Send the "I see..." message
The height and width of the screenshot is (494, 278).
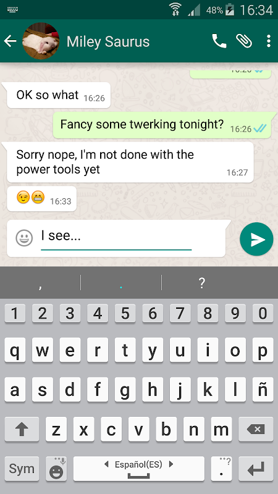[256, 239]
